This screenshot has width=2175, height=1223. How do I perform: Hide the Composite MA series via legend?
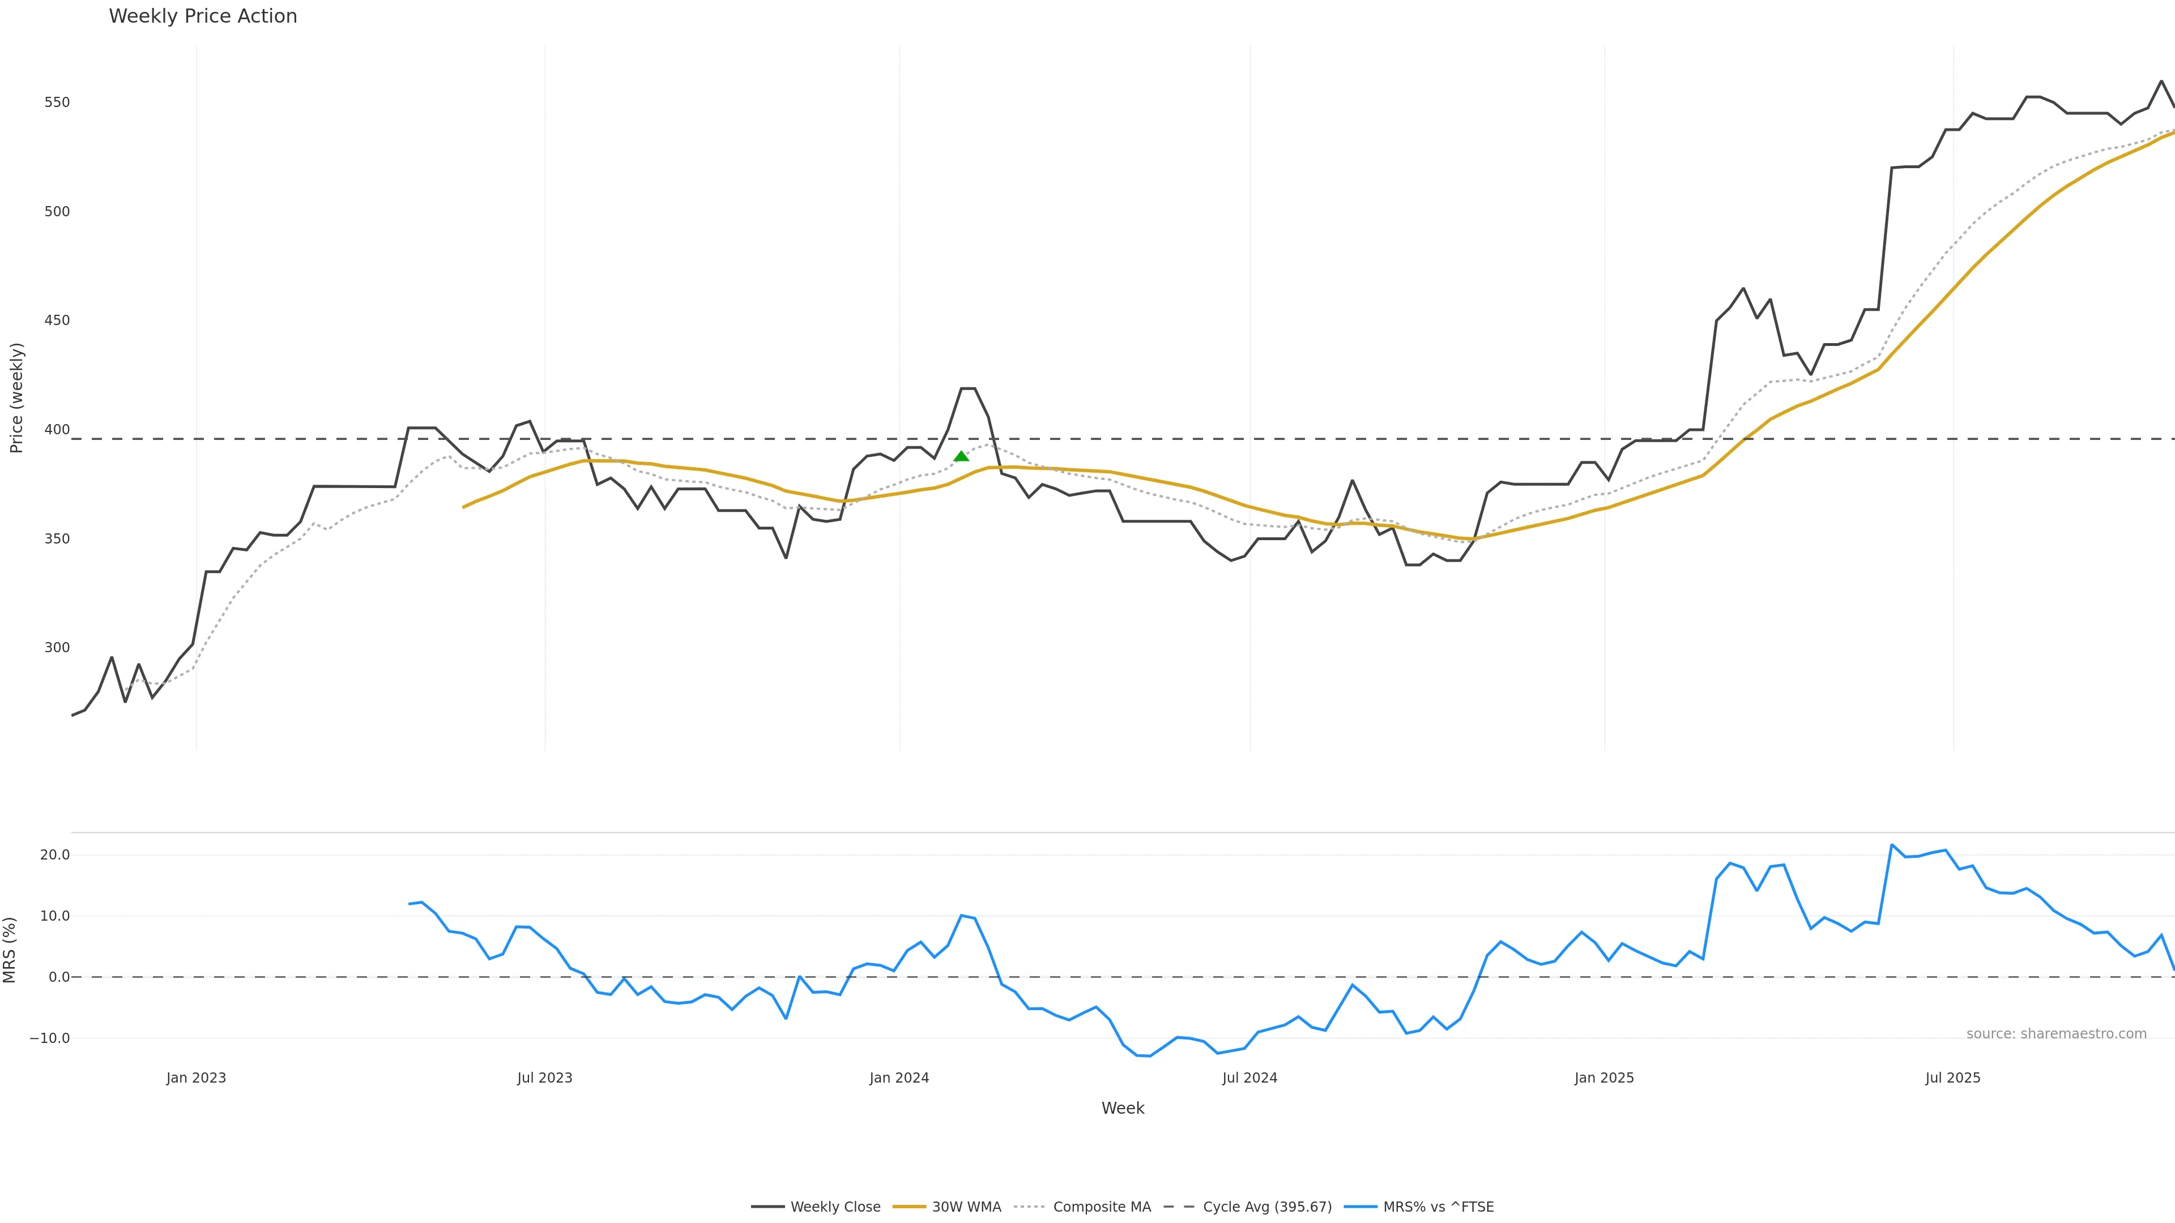click(x=1101, y=1207)
